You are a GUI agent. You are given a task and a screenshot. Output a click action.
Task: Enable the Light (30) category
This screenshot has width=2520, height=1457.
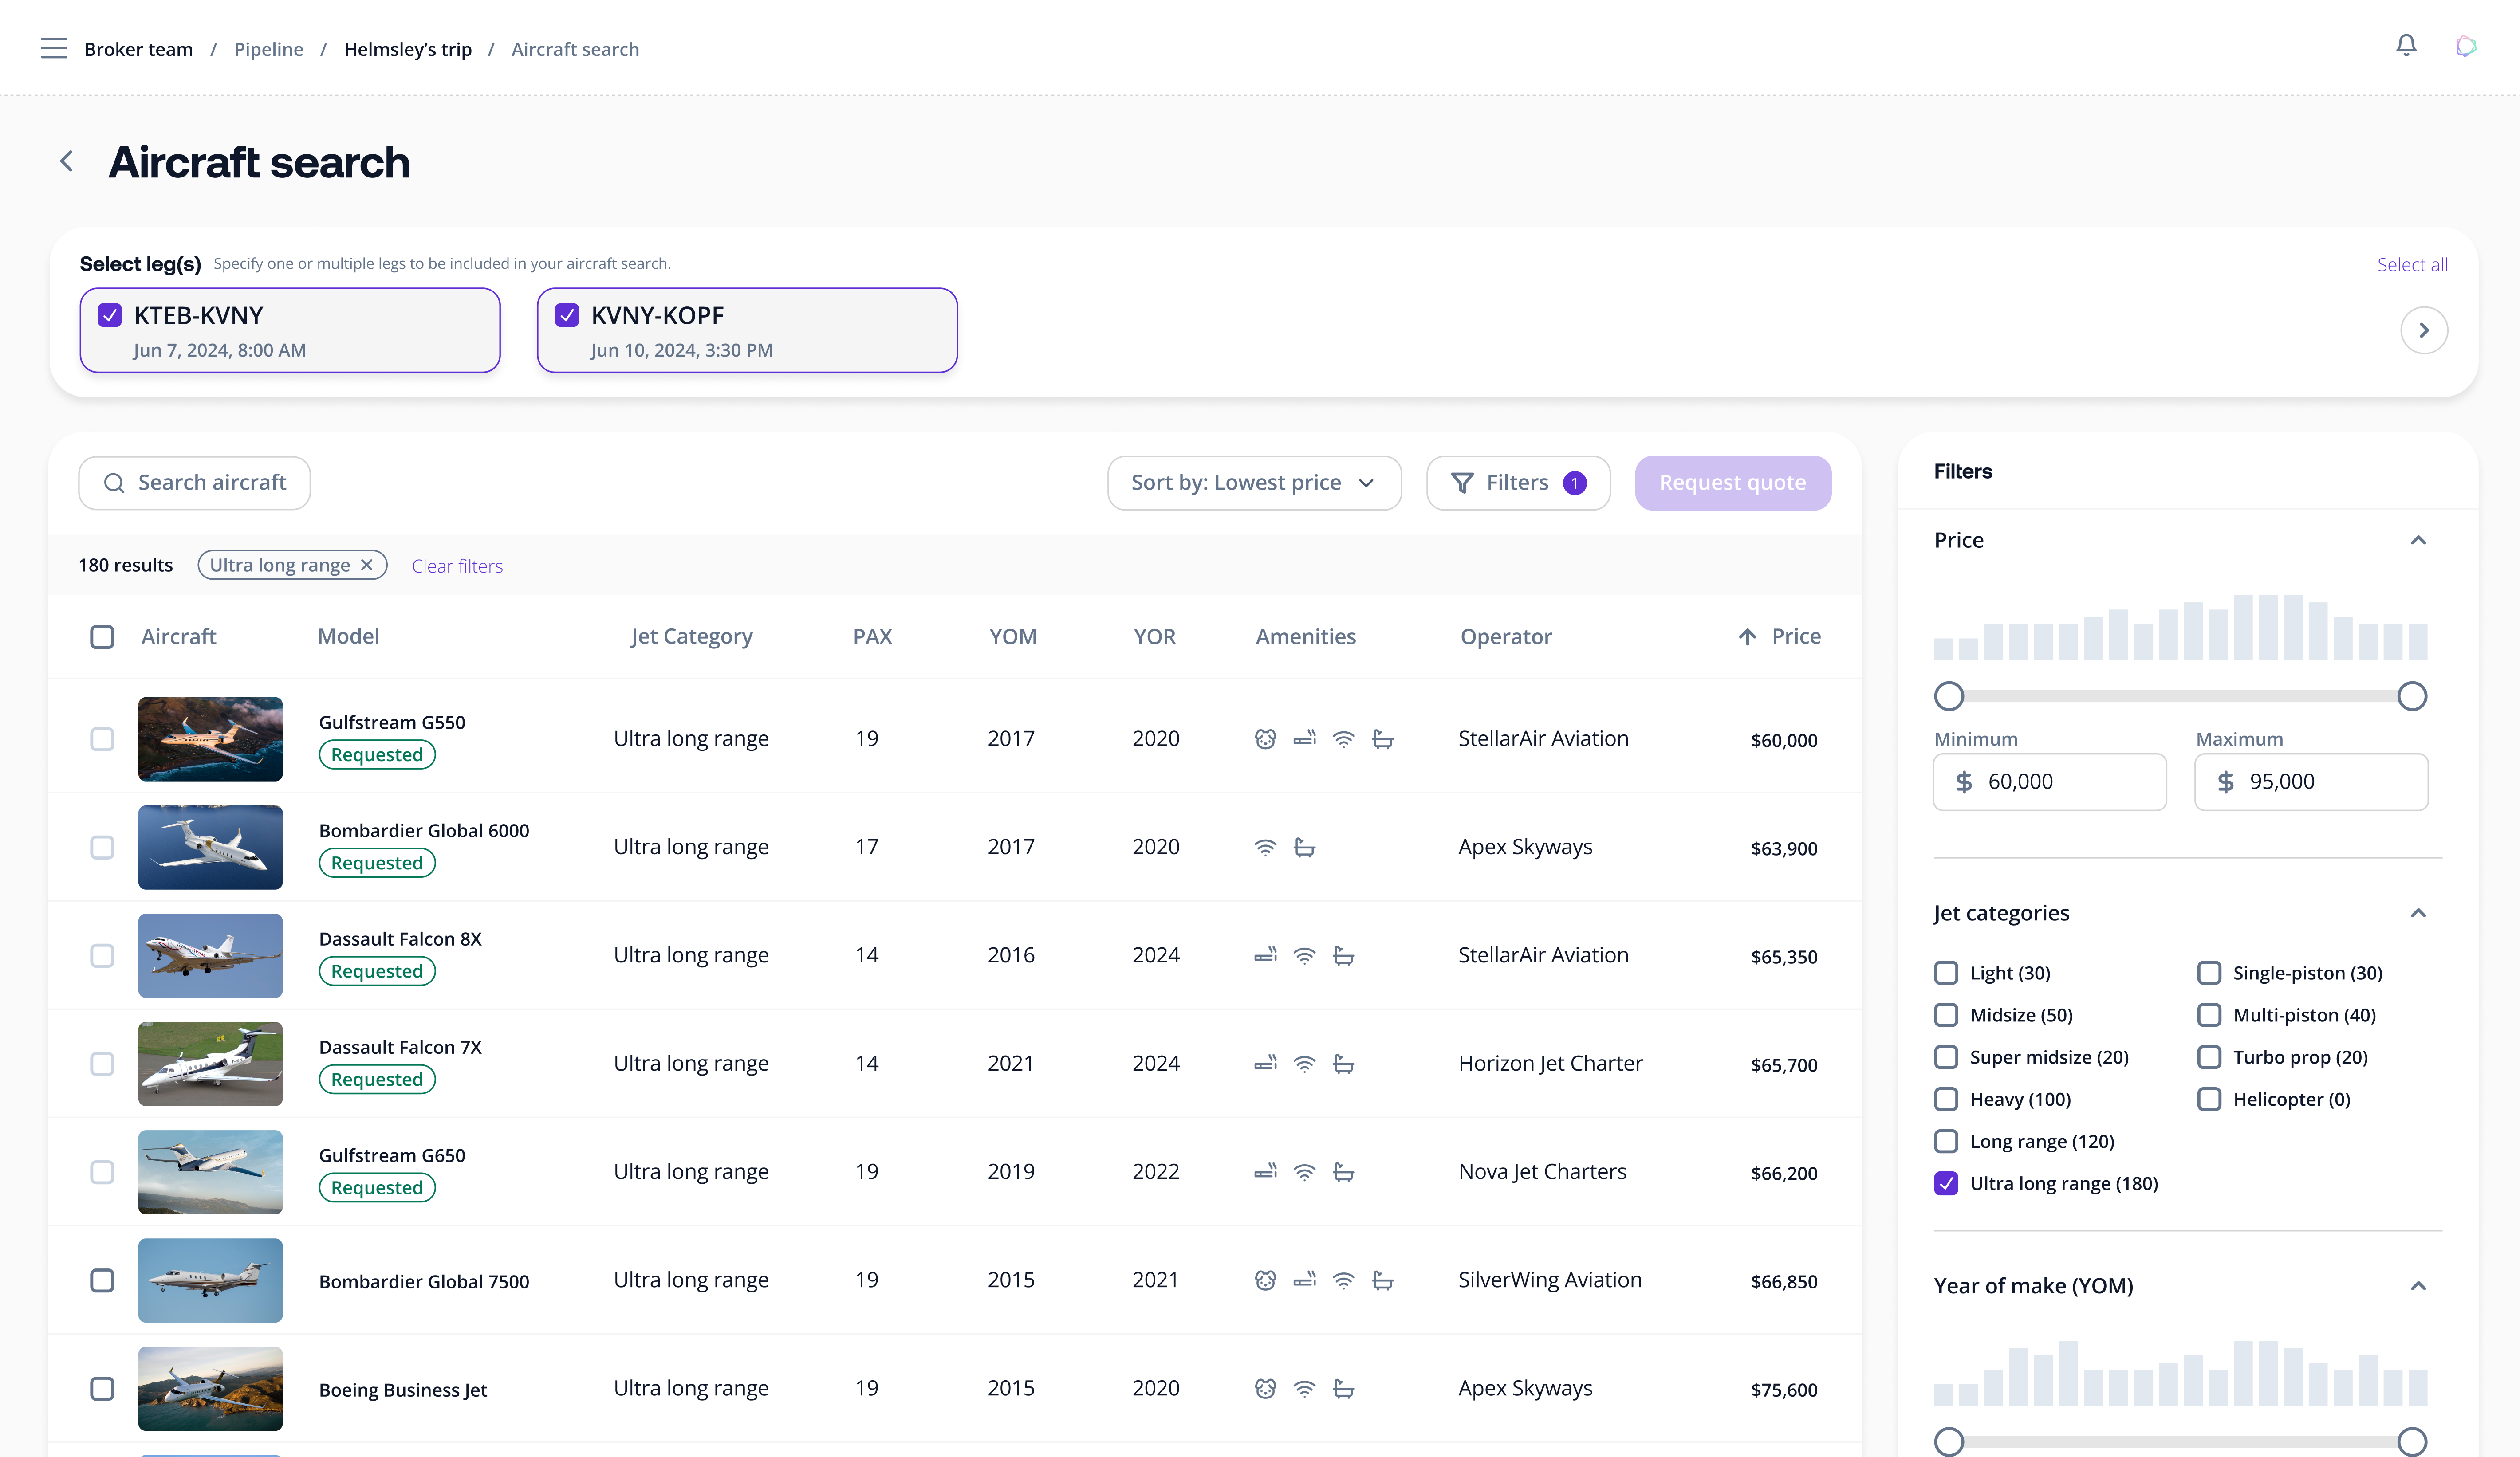pos(1946,973)
